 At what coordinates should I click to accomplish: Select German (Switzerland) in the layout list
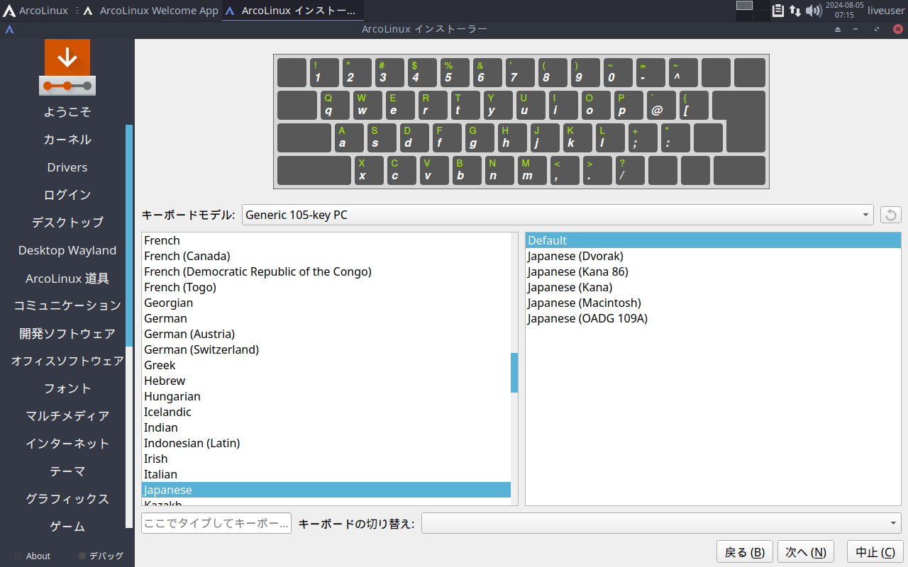[326, 349]
